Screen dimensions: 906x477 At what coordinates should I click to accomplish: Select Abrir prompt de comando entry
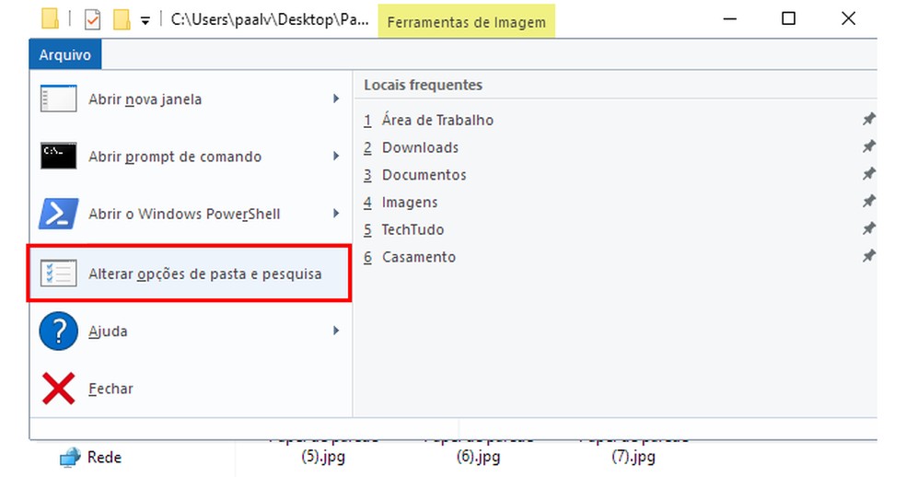coord(191,157)
